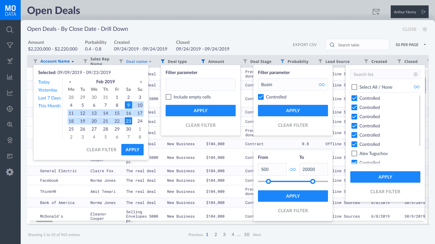Clear the Search list field with X icon
435x244 pixels.
click(x=415, y=74)
